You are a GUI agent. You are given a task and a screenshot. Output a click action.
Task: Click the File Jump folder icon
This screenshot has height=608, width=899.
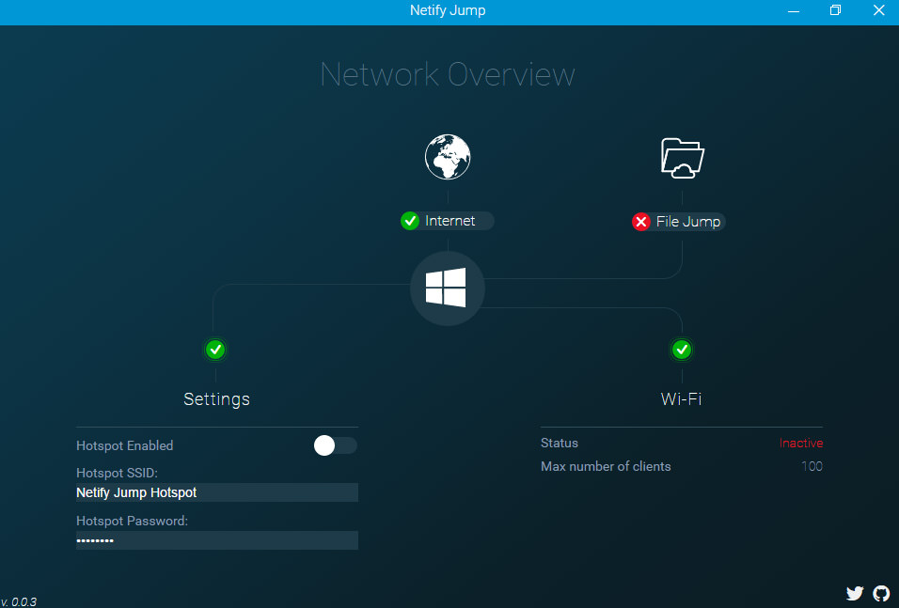(681, 158)
